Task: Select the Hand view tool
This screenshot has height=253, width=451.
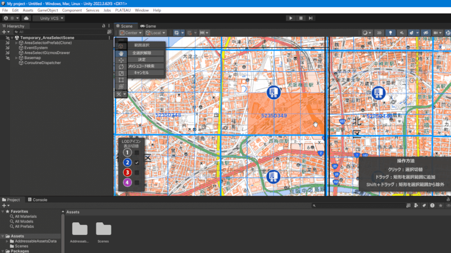Action: pyautogui.click(x=121, y=53)
